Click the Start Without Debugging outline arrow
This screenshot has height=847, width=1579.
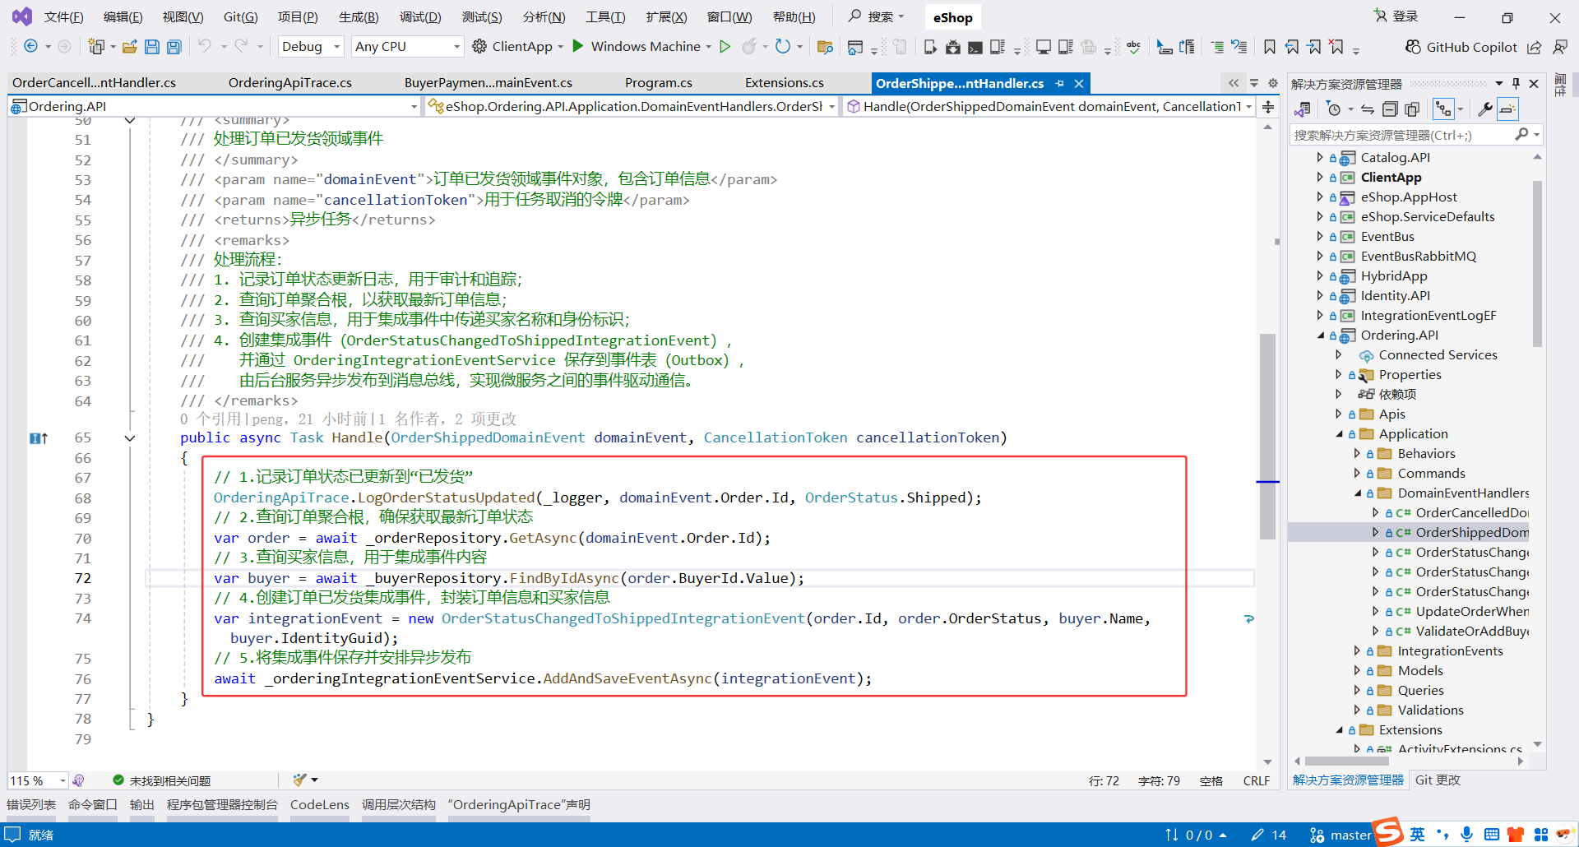(x=725, y=47)
